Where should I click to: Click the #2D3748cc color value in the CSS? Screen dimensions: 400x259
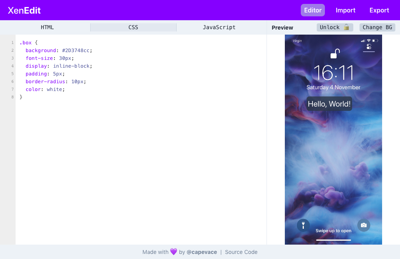(77, 50)
